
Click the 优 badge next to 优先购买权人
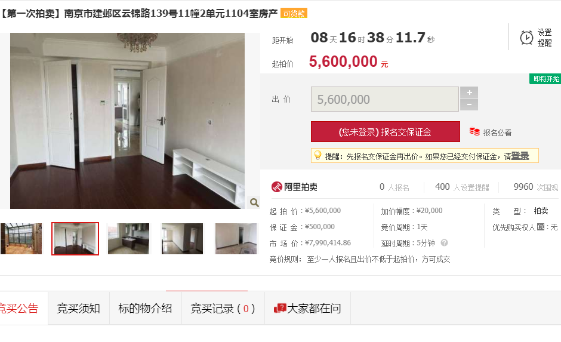pos(541,227)
